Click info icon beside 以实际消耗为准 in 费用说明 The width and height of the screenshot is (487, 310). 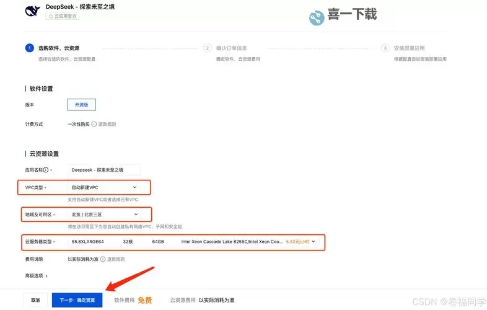102,259
